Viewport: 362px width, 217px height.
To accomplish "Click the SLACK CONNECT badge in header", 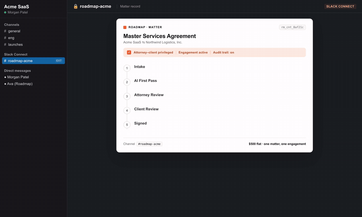I will click(340, 6).
